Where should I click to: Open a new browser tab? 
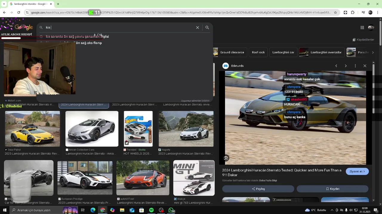(x=58, y=4)
